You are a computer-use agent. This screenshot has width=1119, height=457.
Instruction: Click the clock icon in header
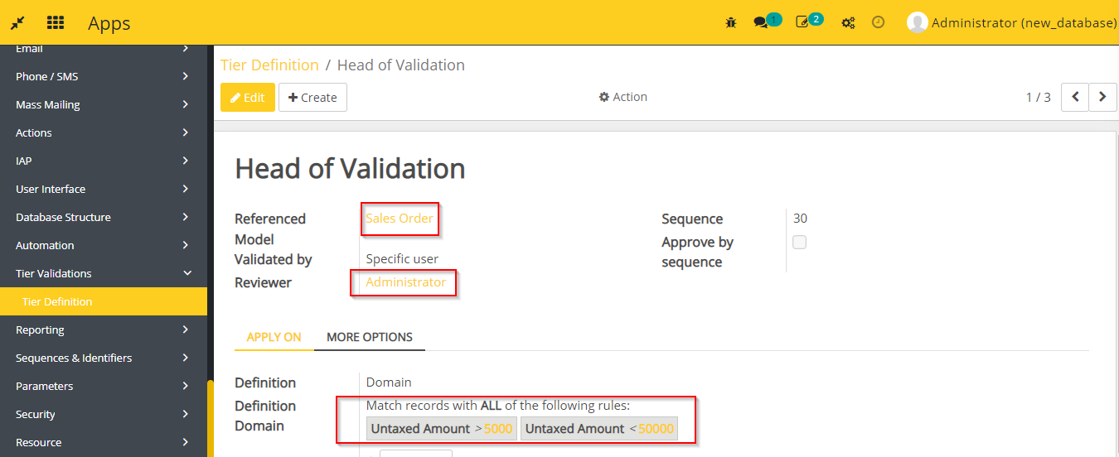(x=879, y=22)
